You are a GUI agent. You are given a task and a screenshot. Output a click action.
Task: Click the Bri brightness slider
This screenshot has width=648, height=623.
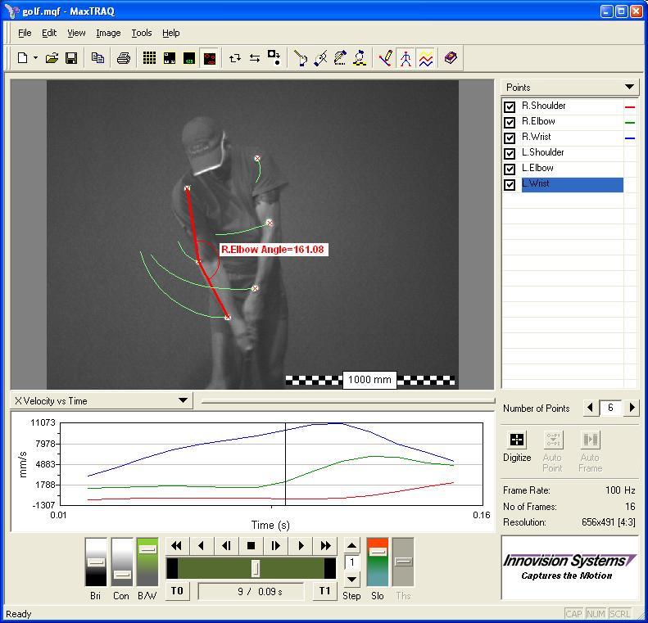point(96,562)
